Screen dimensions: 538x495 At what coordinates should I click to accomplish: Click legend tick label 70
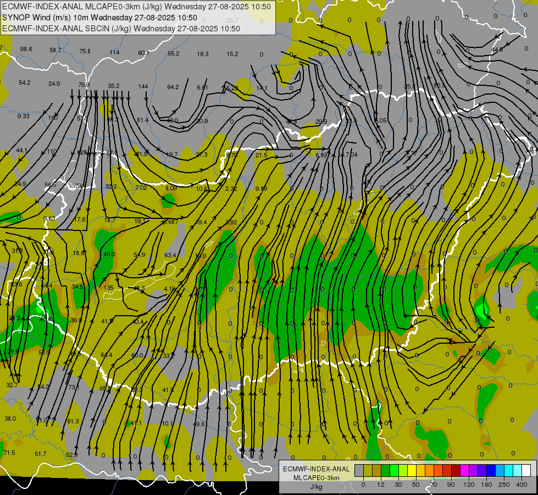click(434, 485)
